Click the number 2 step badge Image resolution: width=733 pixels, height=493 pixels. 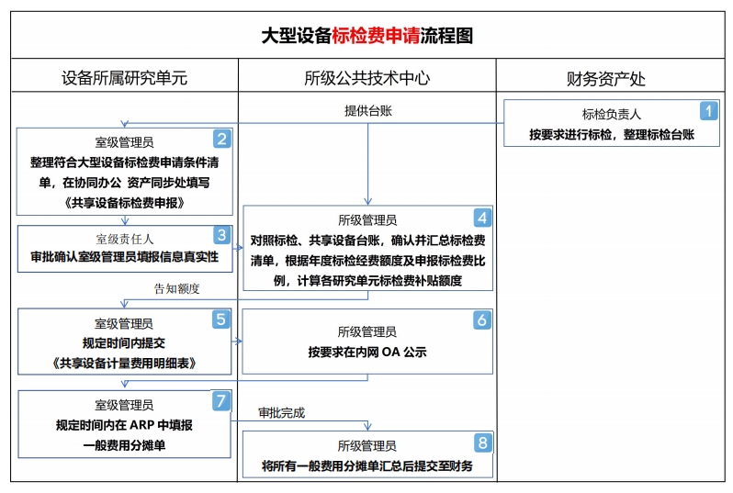[x=221, y=140]
